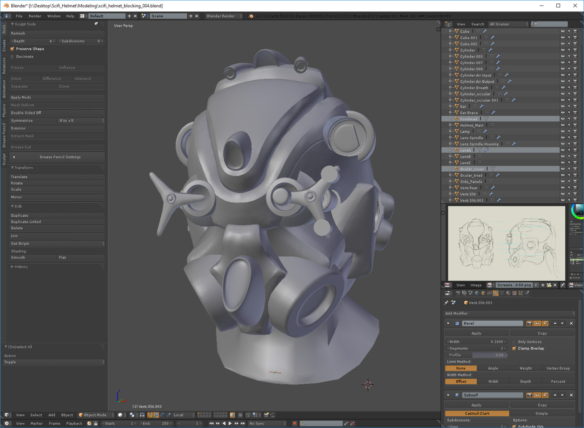Open image file with folder icon
This screenshot has width=584, height=428.
pos(549,285)
